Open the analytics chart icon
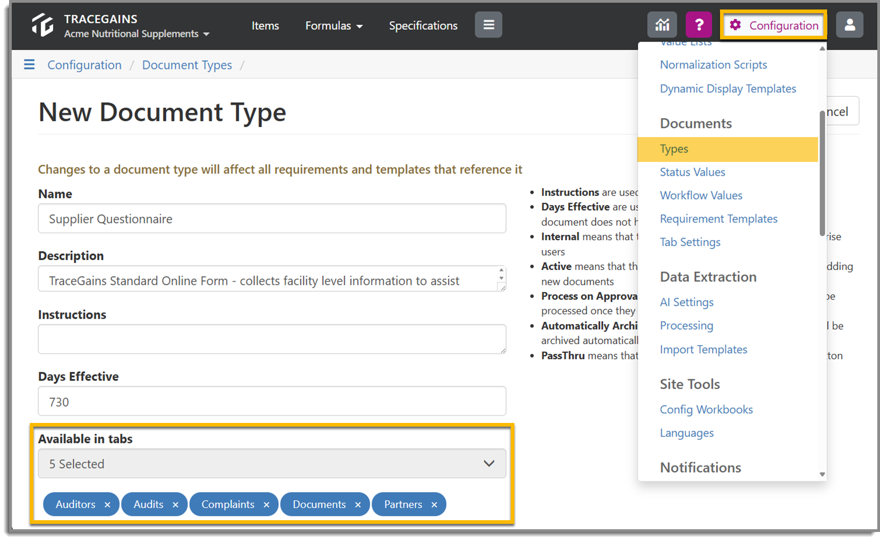Image resolution: width=880 pixels, height=541 pixels. (662, 25)
